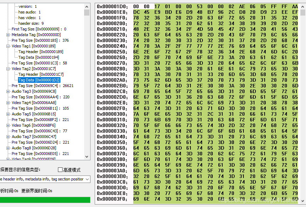
Task: Select the Video Tag2 [0x000001C7] label
Action: 34,69
